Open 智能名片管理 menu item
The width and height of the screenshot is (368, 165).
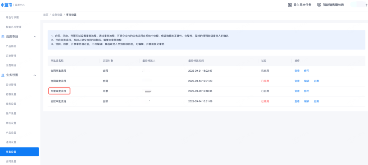(x=14, y=27)
